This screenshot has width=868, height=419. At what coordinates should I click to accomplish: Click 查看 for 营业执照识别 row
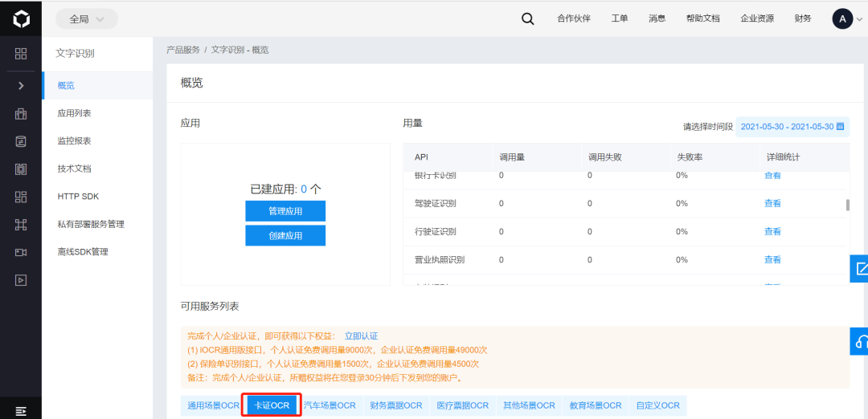point(772,260)
